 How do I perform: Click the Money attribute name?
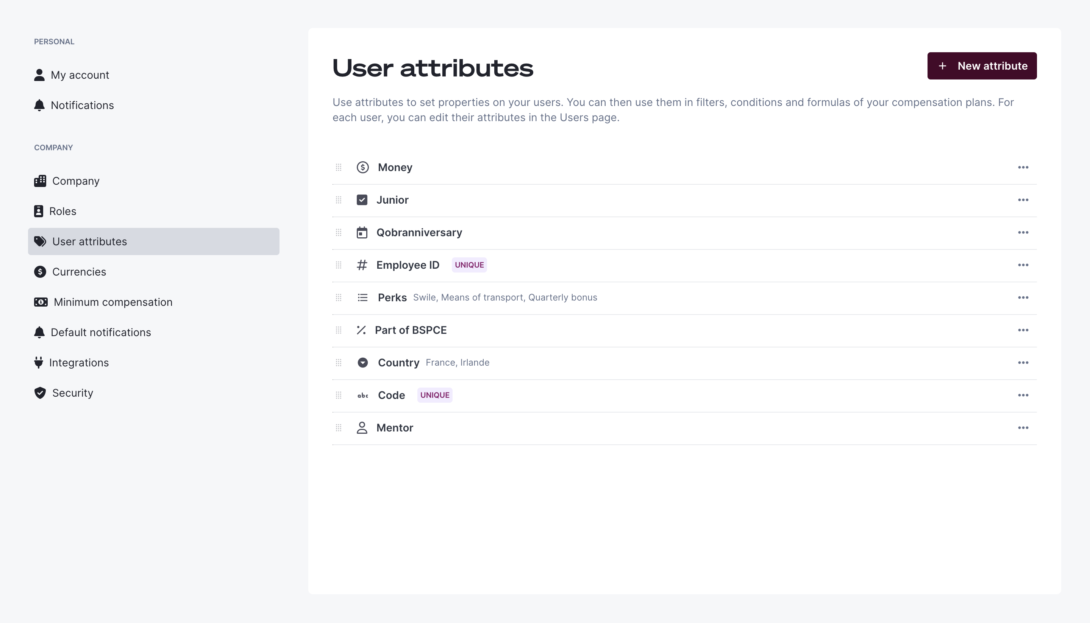coord(395,167)
